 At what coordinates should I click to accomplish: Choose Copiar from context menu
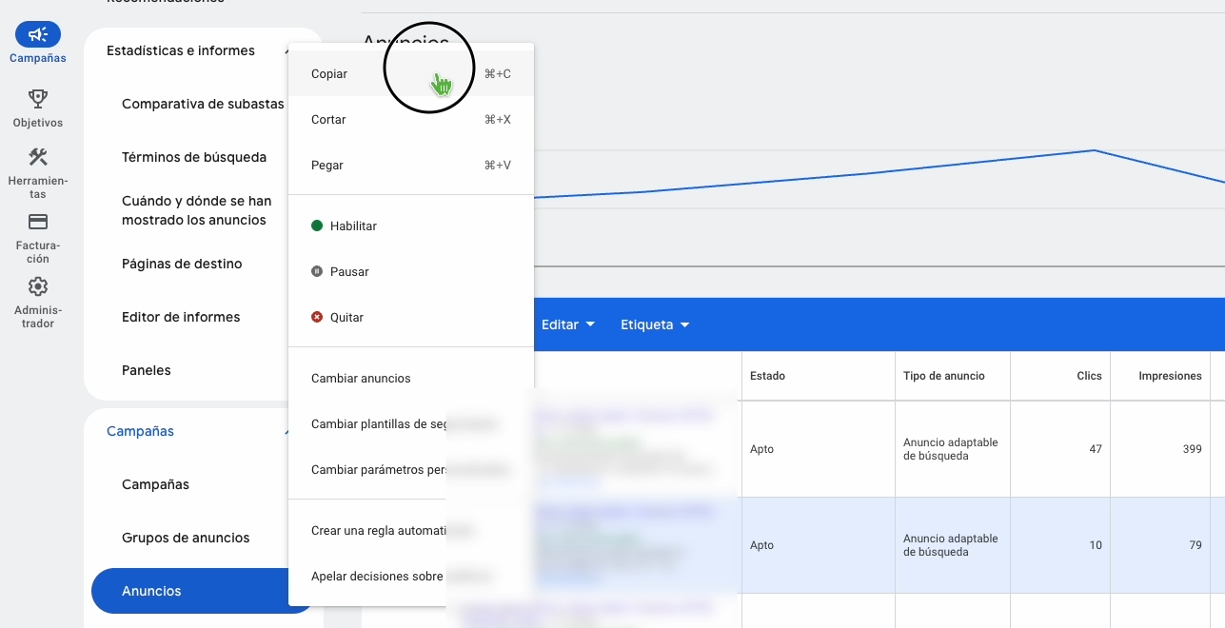point(411,73)
